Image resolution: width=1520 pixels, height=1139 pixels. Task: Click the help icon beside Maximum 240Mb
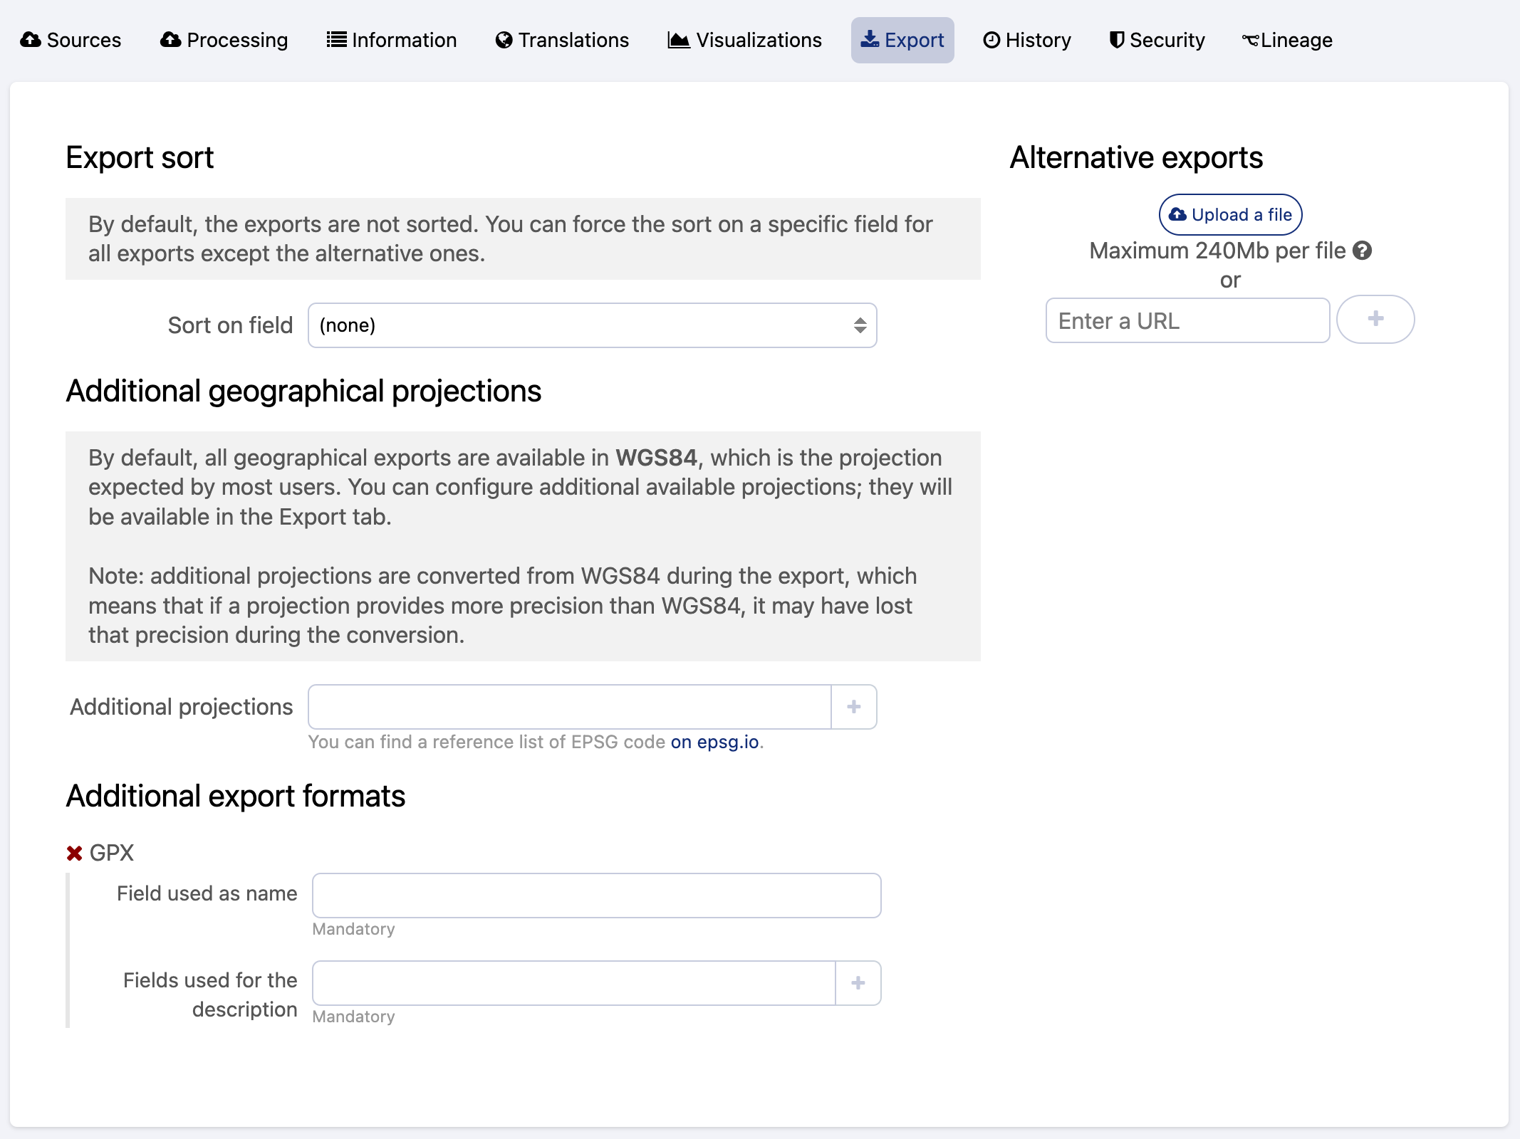pos(1362,251)
